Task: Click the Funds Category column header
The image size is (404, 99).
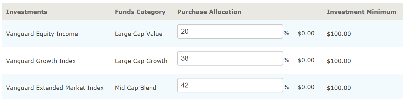Action: pyautogui.click(x=140, y=12)
